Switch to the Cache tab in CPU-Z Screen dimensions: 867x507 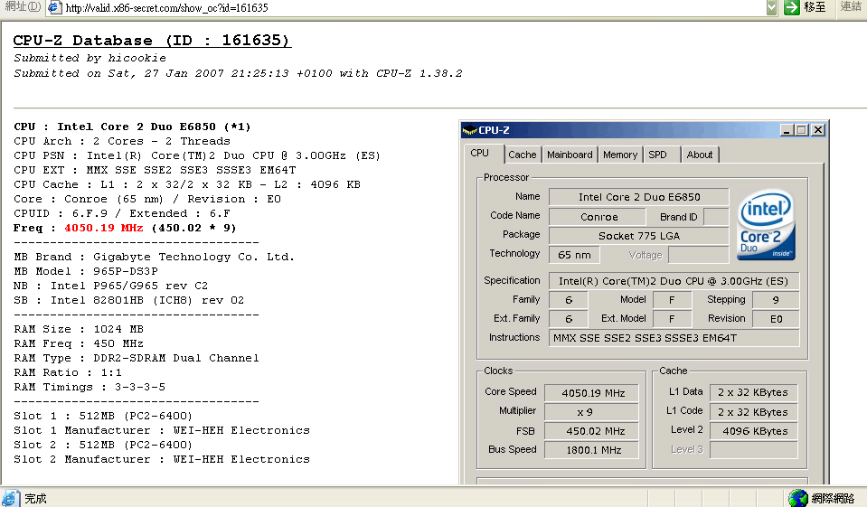[x=522, y=155]
